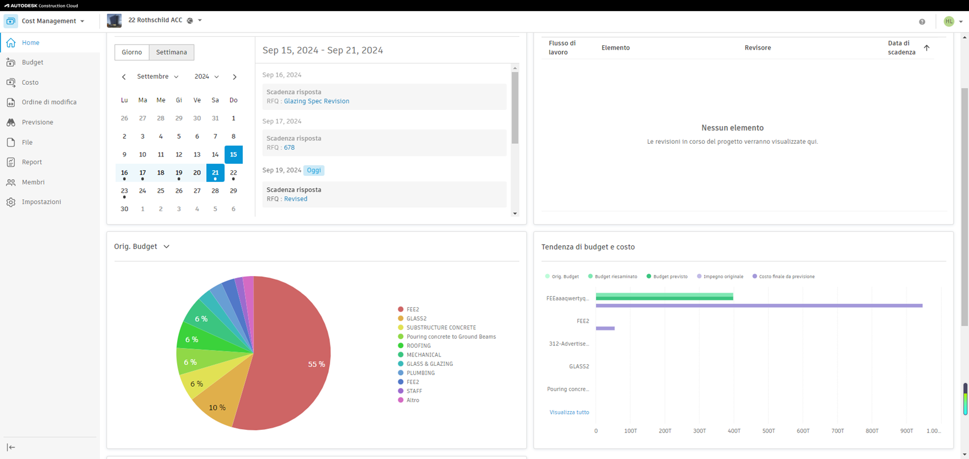969x459 pixels.
Task: Open the Budget sidebar icon
Action: tap(11, 62)
